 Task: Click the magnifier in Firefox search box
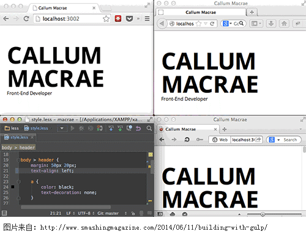point(241,23)
